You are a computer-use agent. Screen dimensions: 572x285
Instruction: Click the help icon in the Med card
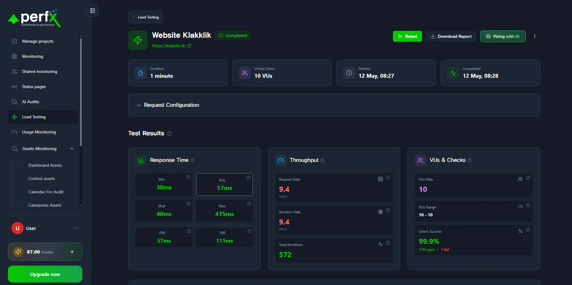coord(188,204)
